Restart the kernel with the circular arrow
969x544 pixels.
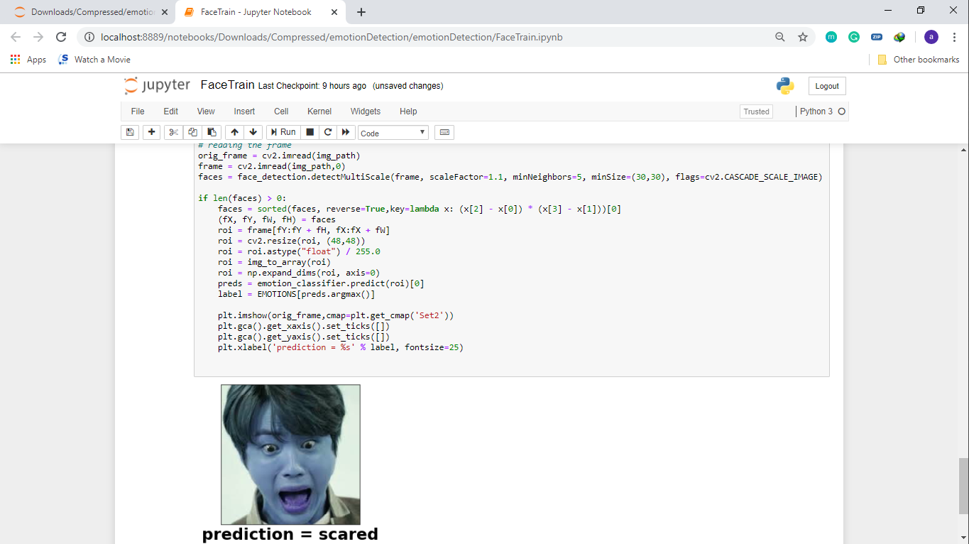pos(328,132)
